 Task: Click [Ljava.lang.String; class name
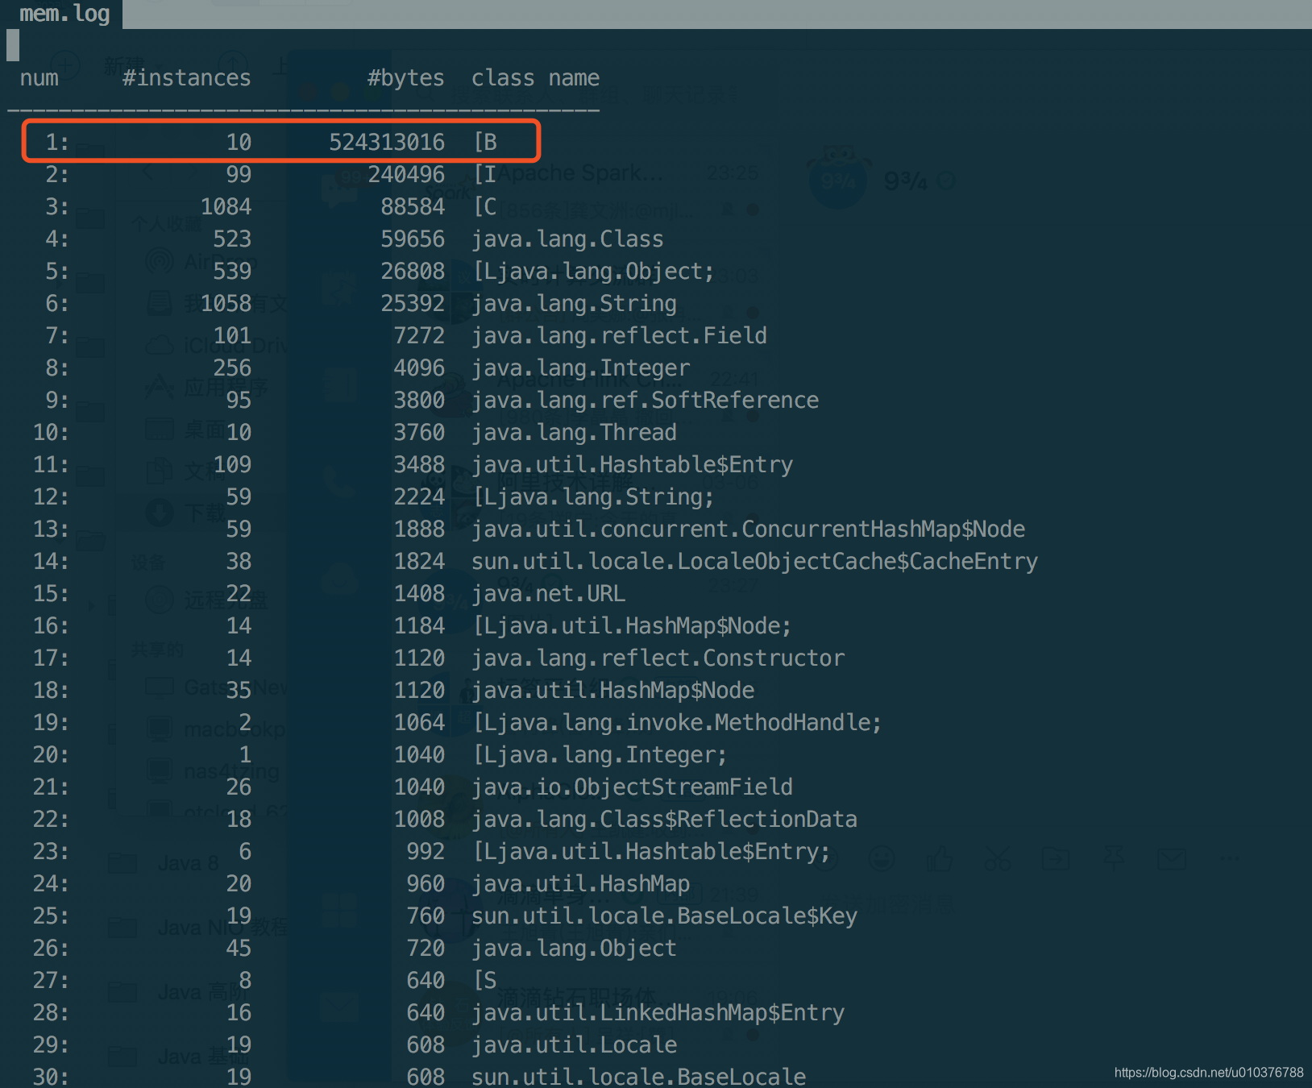(x=594, y=497)
